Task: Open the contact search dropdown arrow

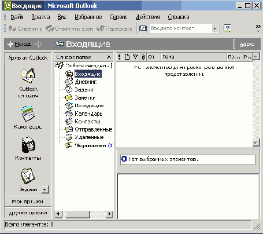Action: click(x=215, y=29)
